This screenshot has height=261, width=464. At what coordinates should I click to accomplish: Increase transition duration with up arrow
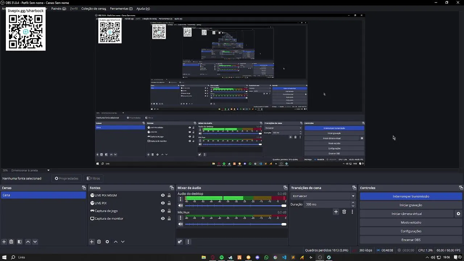click(x=353, y=203)
